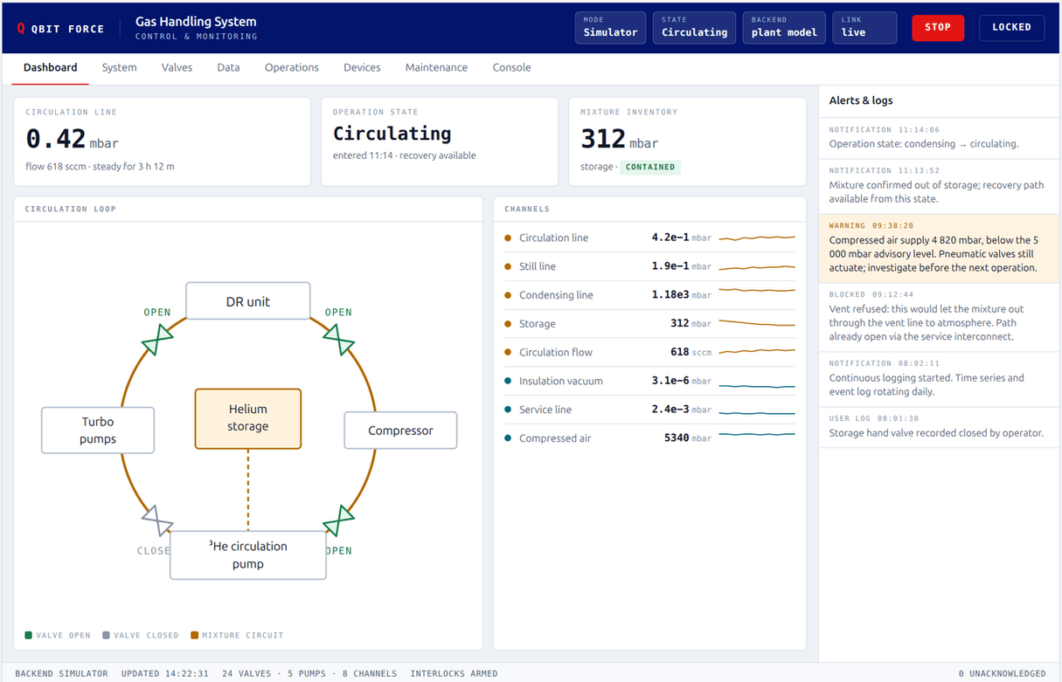Image resolution: width=1062 pixels, height=682 pixels.
Task: Click the open valve icon right of DR unit
Action: tap(338, 339)
